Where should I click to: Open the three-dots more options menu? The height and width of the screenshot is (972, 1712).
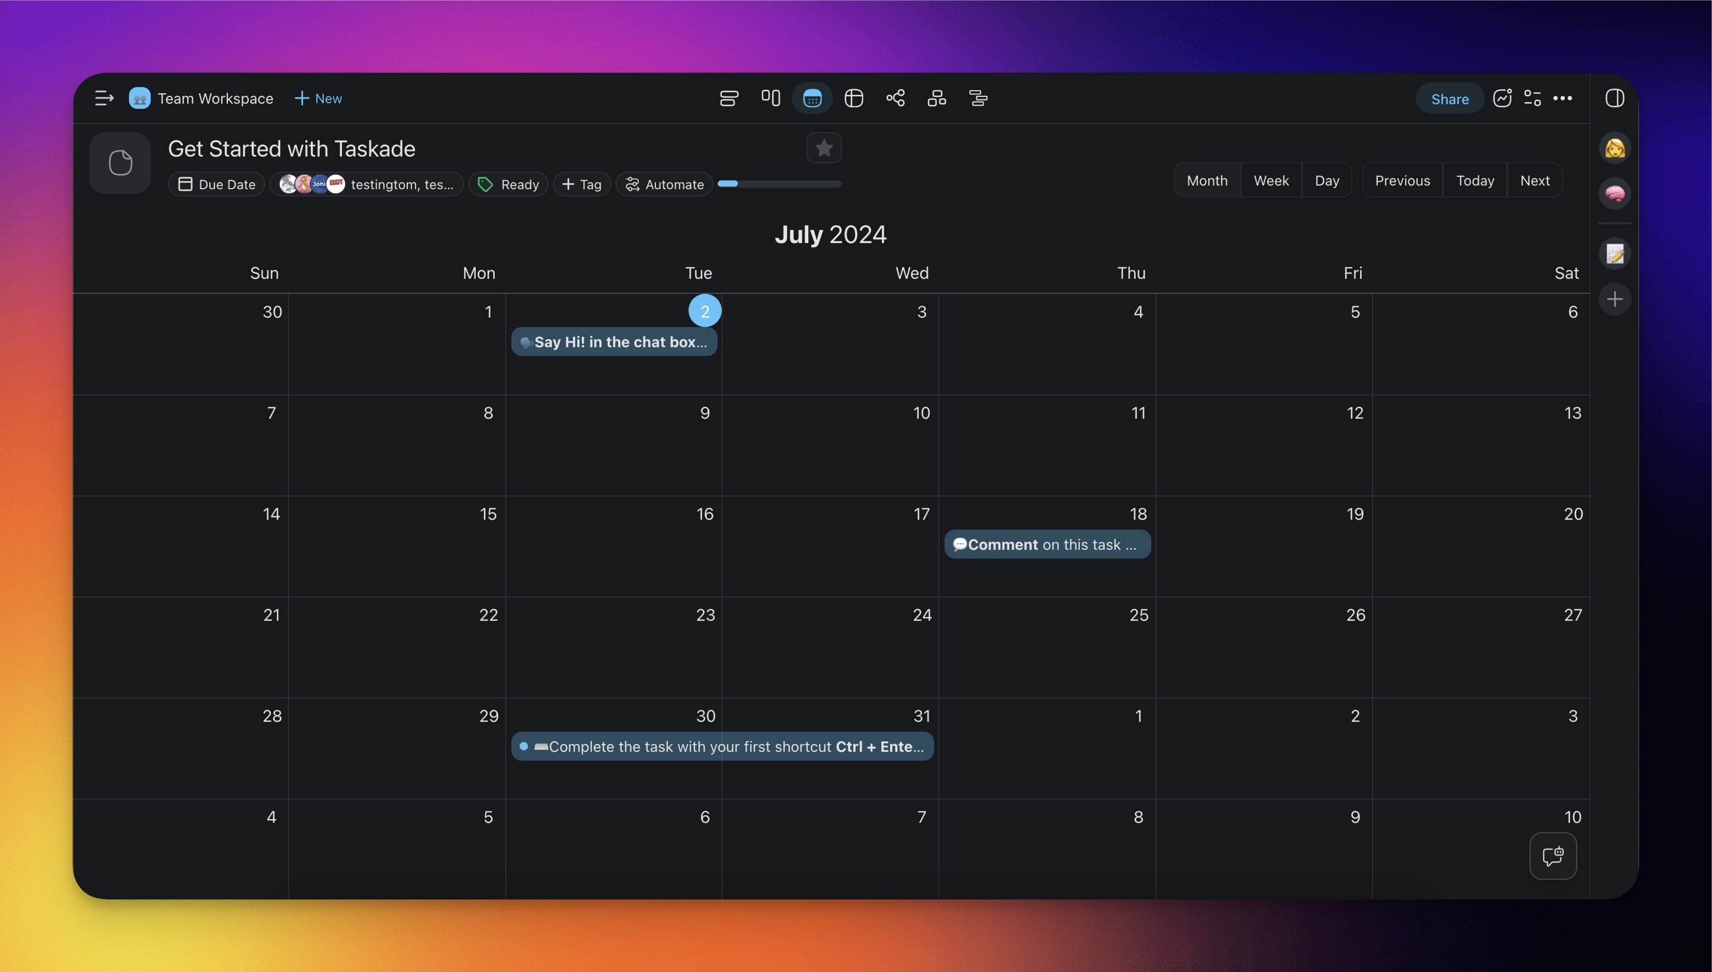1562,99
